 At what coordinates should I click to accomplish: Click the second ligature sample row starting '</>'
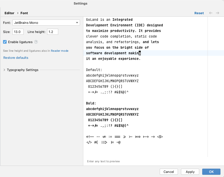click(104, 142)
